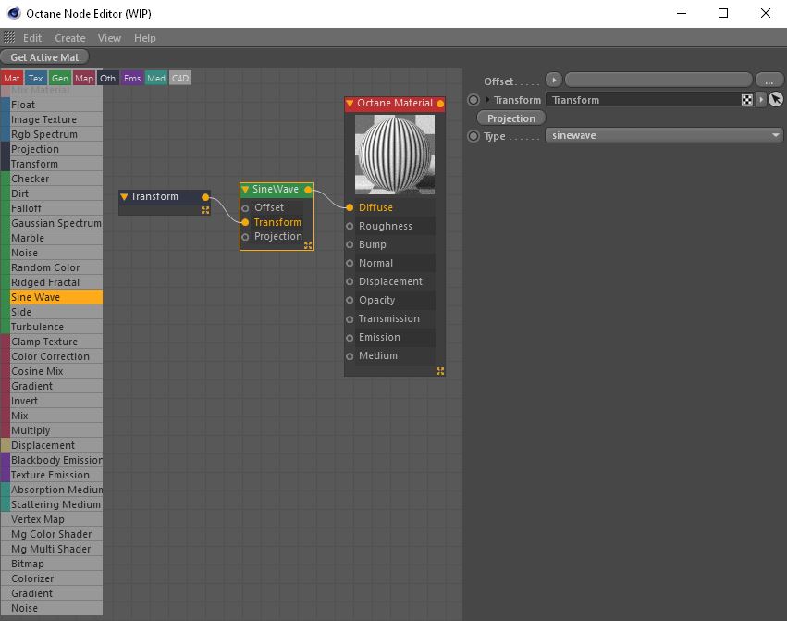
Task: Click the purple color strip beside Blackbody Emission
Action: 6,460
